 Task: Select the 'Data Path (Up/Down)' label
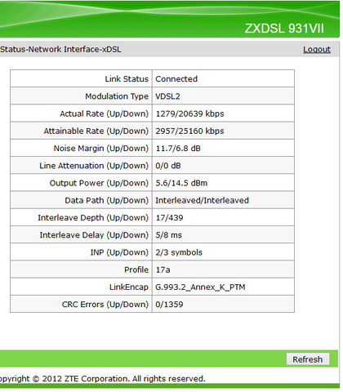pos(106,201)
